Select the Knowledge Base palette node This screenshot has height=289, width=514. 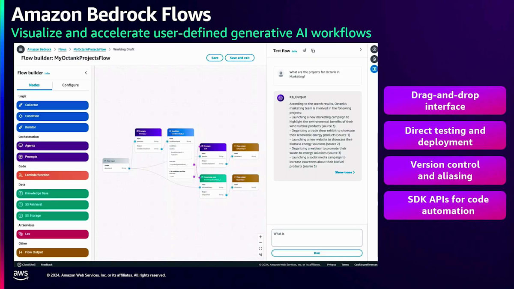(53, 194)
